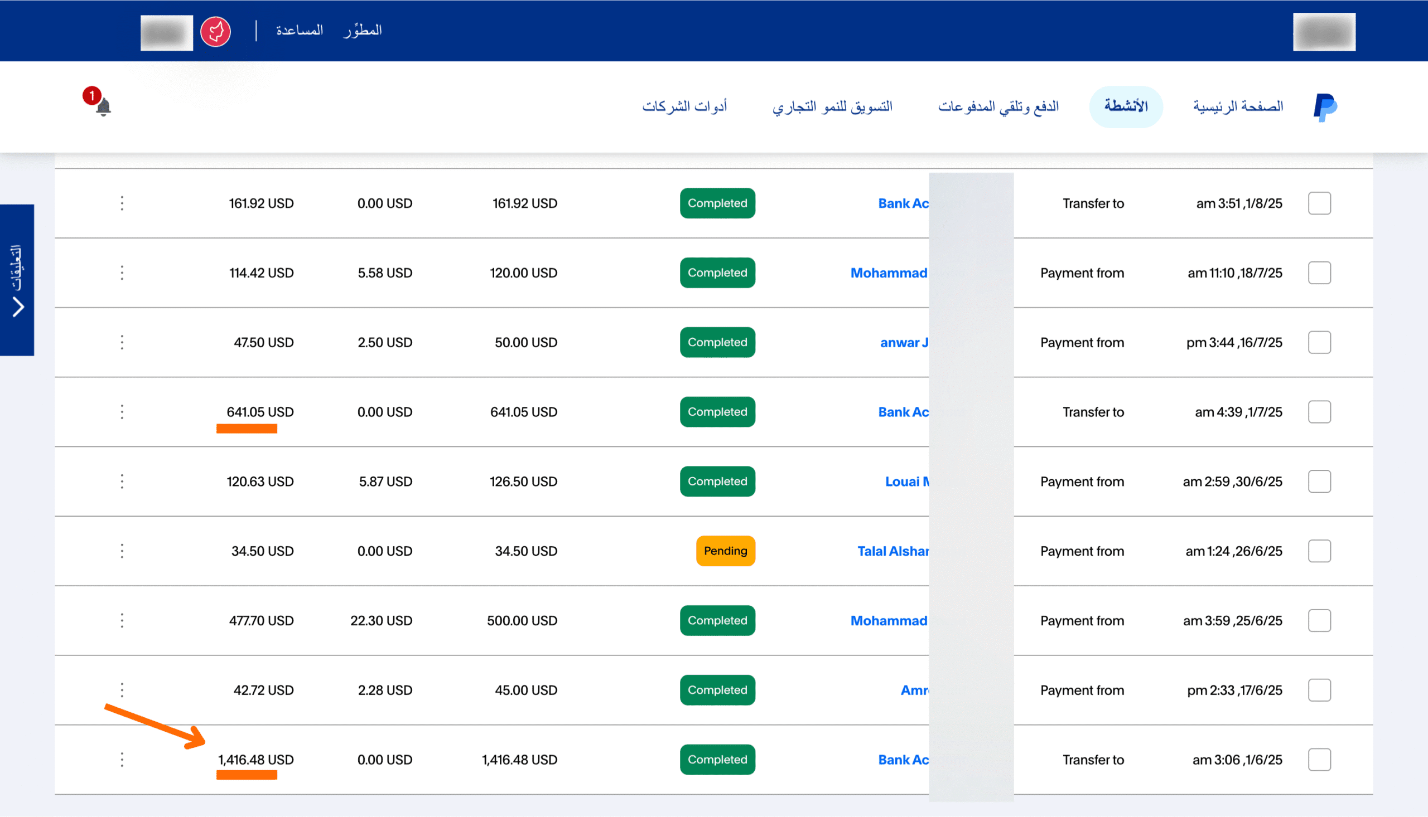
Task: Click the orange Pending status badge
Action: click(x=725, y=551)
